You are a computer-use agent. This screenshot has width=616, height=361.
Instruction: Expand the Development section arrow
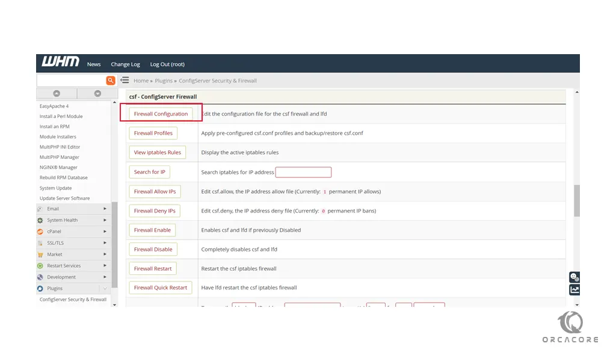click(x=105, y=277)
